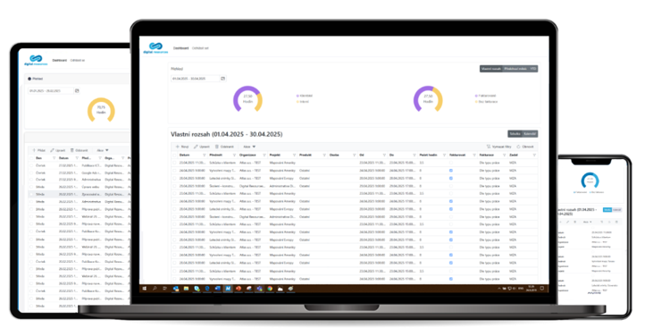Uncheck the first checked Fakturovat checkbox
Screen dimensions: 645x328
451,171
